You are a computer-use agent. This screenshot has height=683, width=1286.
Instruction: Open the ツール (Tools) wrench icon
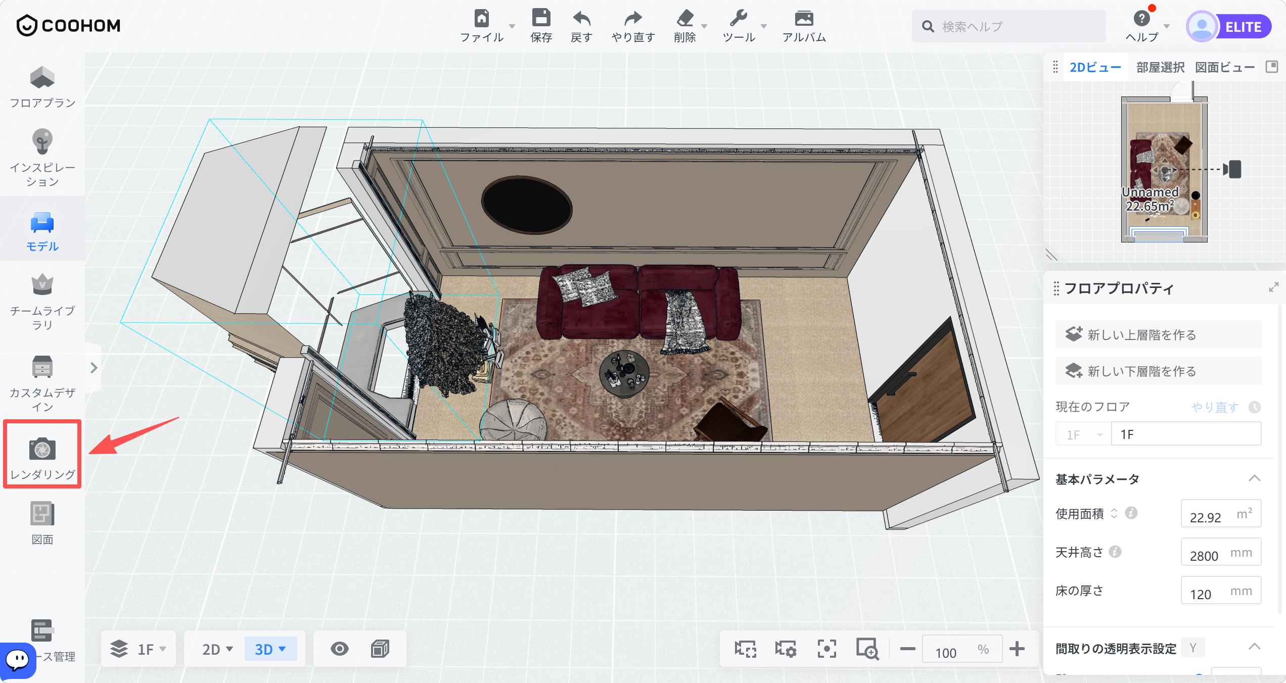point(739,19)
